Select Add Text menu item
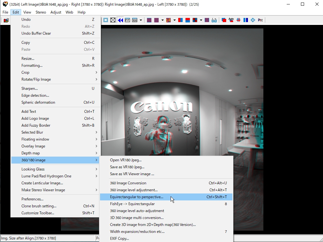 click(56, 112)
